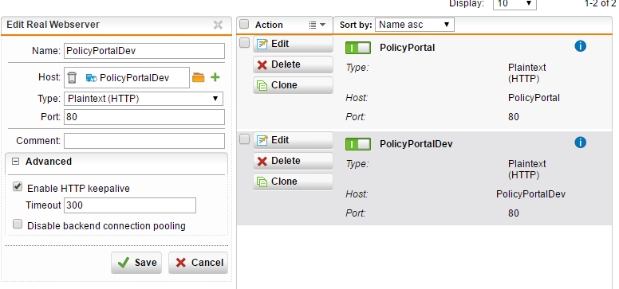The height and width of the screenshot is (289, 619).
Task: Click the Timeout input field
Action: coord(130,205)
